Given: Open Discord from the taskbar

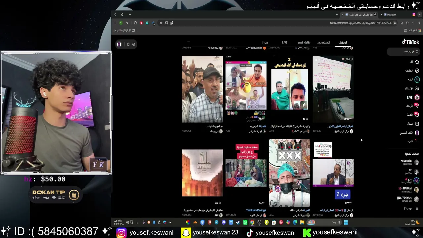Looking at the screenshot, I should point(224,222).
